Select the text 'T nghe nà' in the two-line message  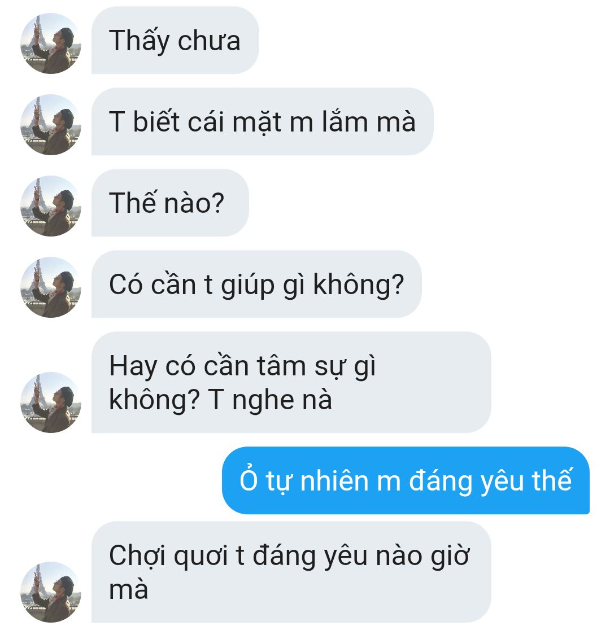[270, 400]
